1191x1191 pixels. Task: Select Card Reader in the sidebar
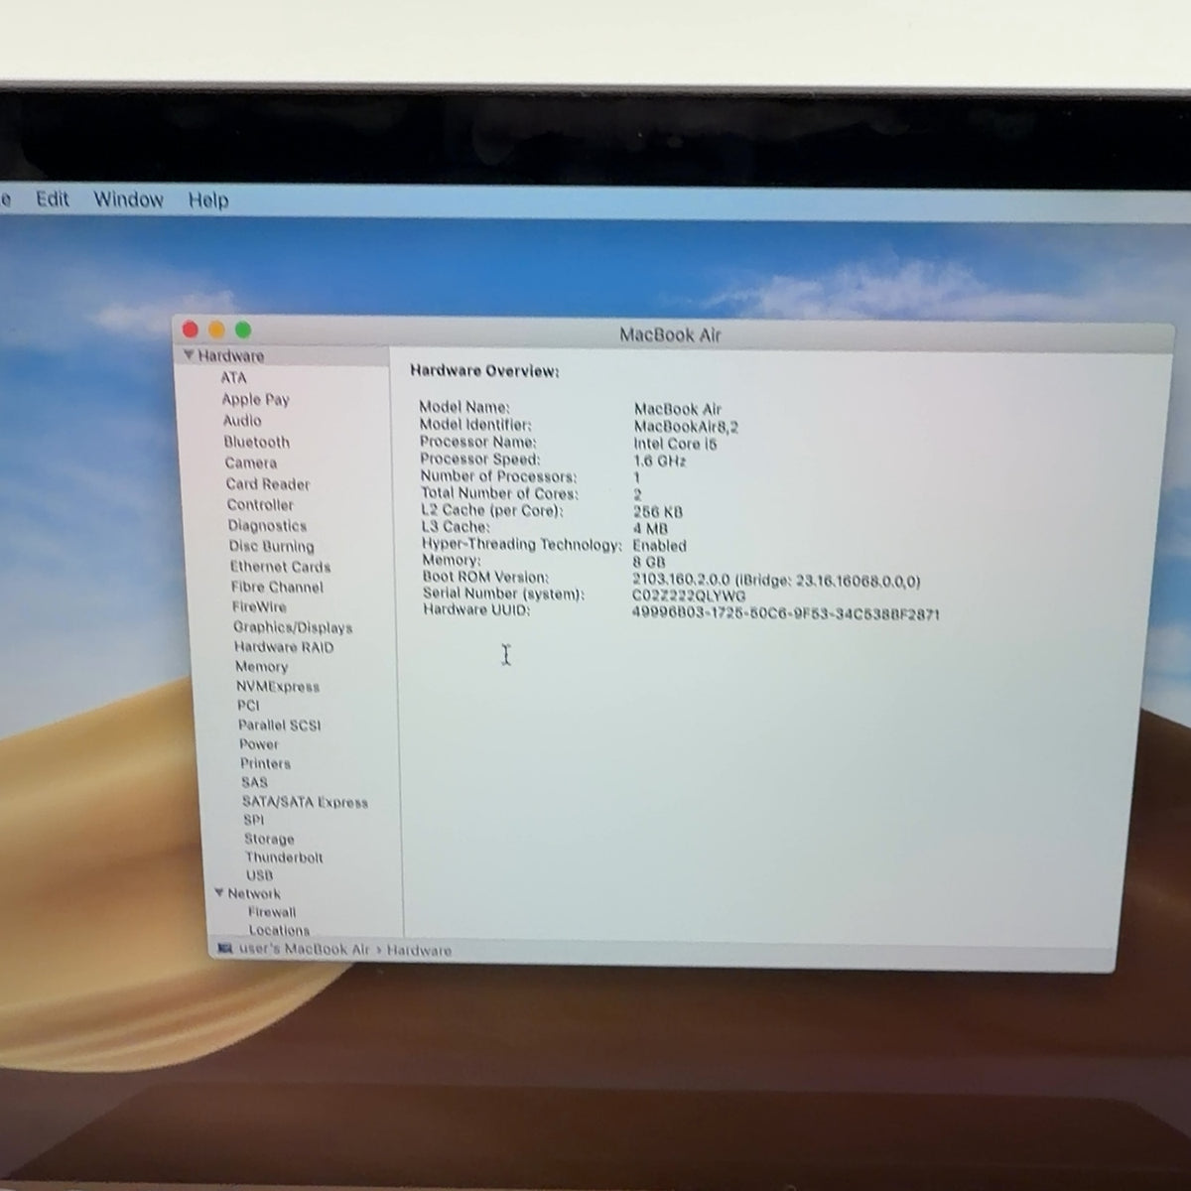click(x=268, y=484)
